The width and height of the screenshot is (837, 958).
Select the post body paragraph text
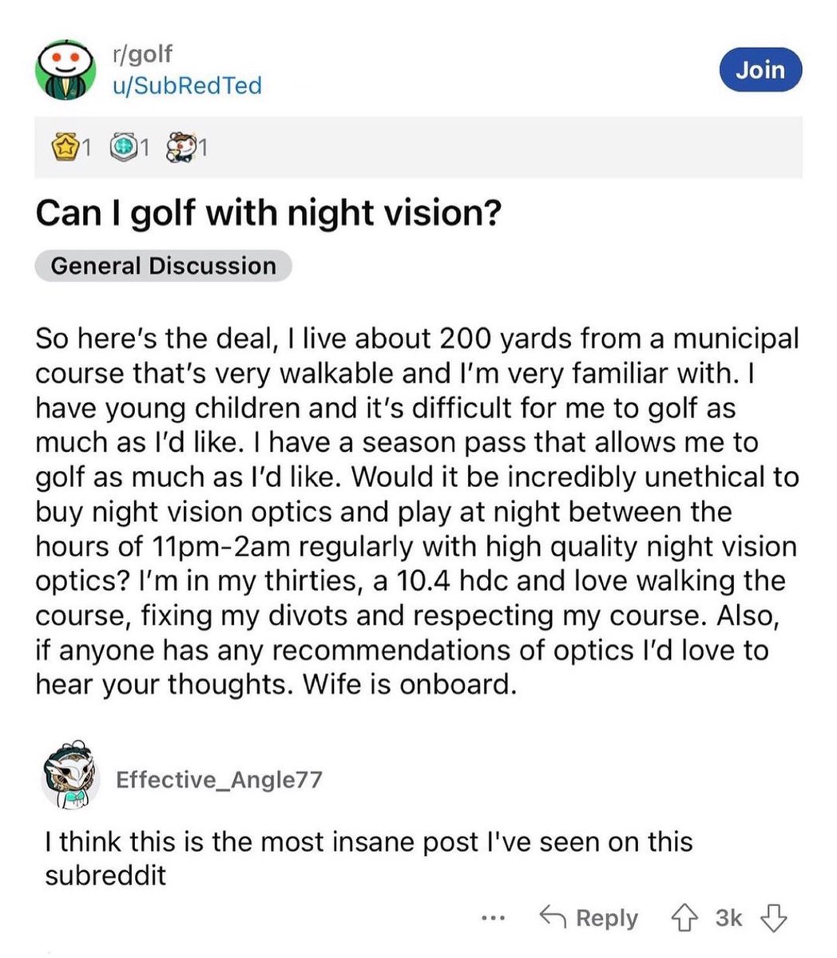[417, 511]
